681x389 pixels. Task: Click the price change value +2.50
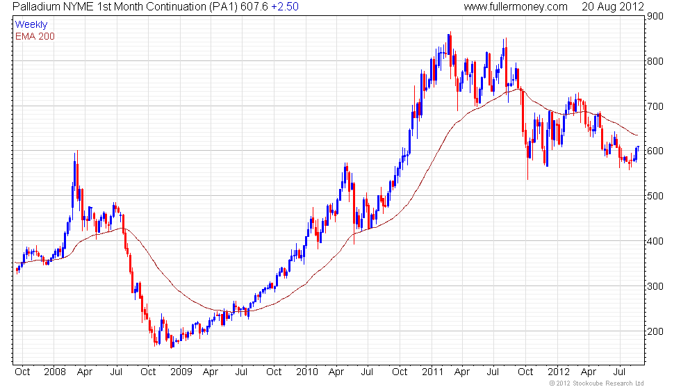coord(285,7)
